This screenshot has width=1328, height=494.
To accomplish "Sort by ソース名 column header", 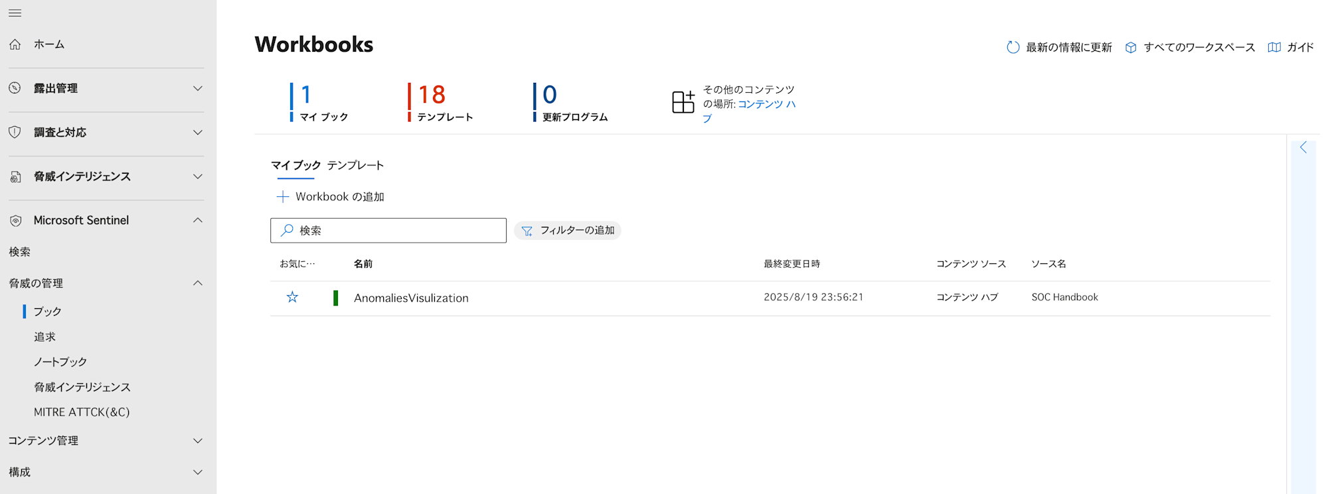I will coord(1048,264).
